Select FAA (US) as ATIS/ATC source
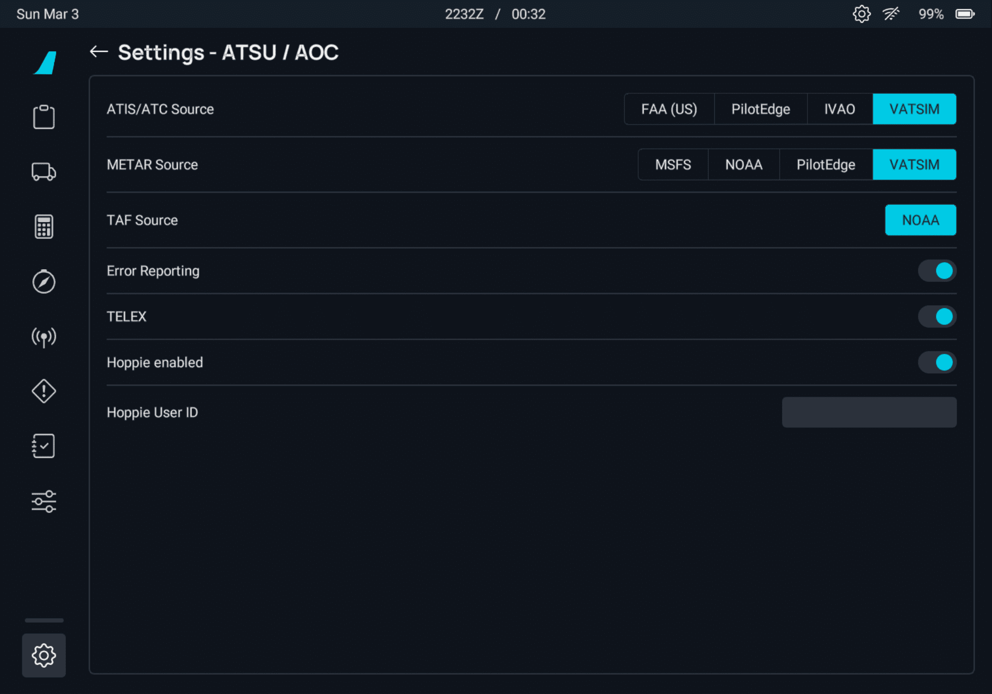Image resolution: width=992 pixels, height=694 pixels. coord(669,109)
